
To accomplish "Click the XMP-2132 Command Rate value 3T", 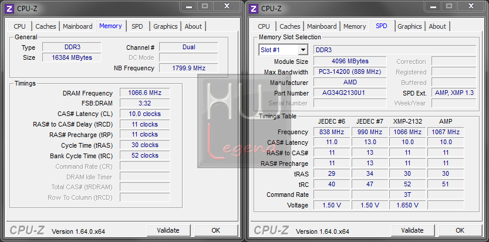I will point(407,195).
